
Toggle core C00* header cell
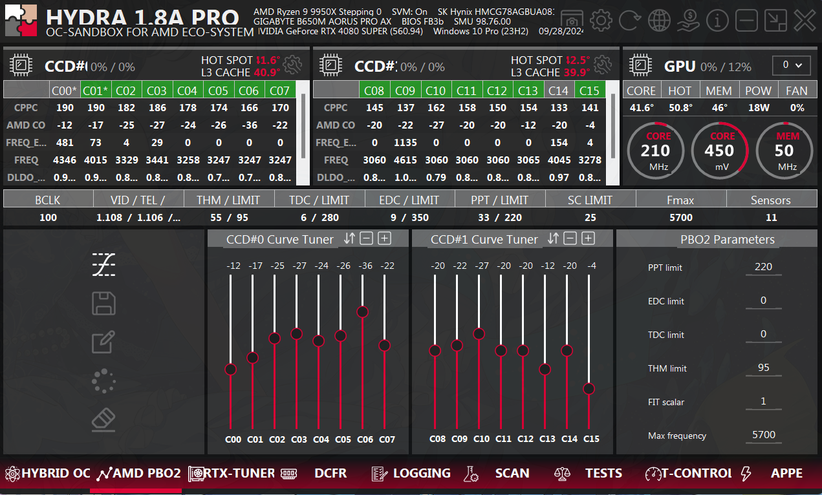[65, 90]
